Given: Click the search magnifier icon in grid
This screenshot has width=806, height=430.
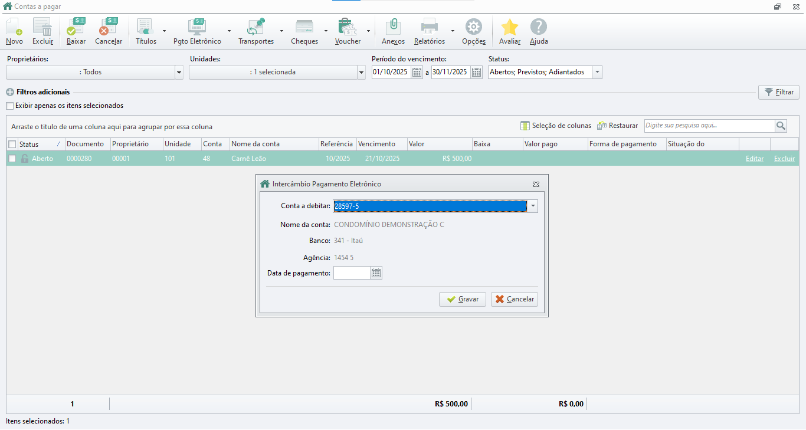Looking at the screenshot, I should [x=781, y=126].
